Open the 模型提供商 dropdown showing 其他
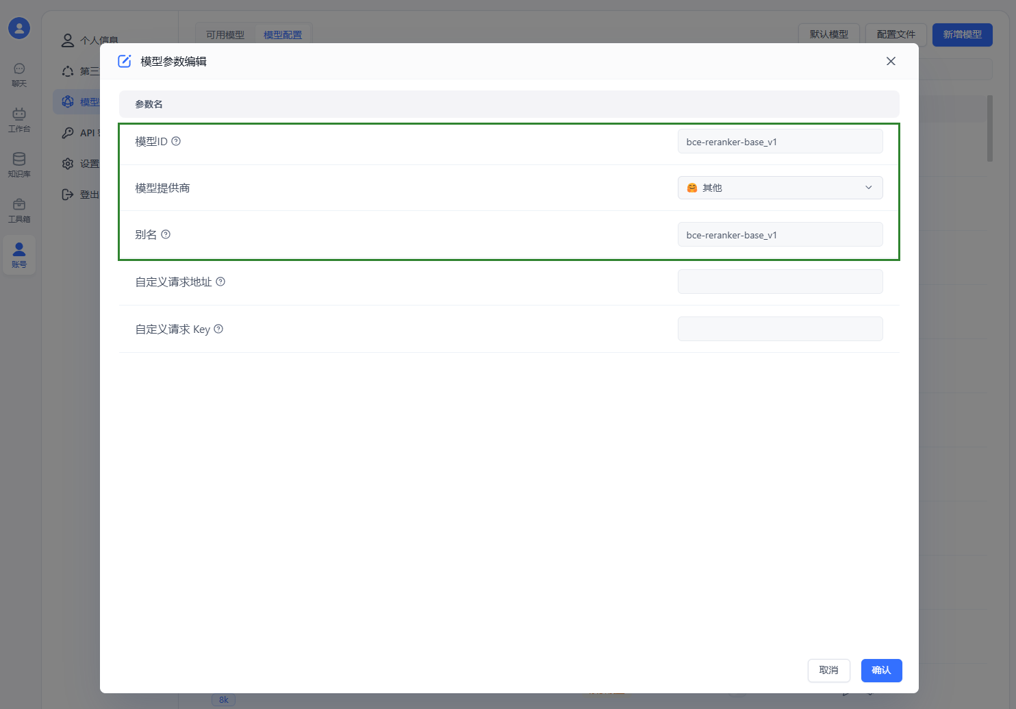 coord(780,188)
